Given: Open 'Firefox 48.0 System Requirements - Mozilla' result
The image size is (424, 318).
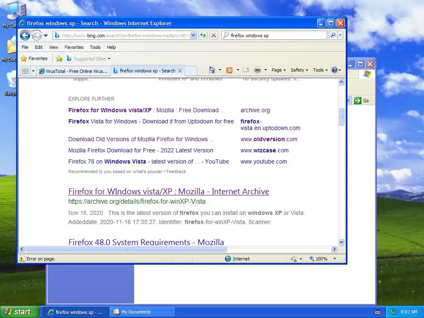Looking at the screenshot, I should [x=146, y=242].
